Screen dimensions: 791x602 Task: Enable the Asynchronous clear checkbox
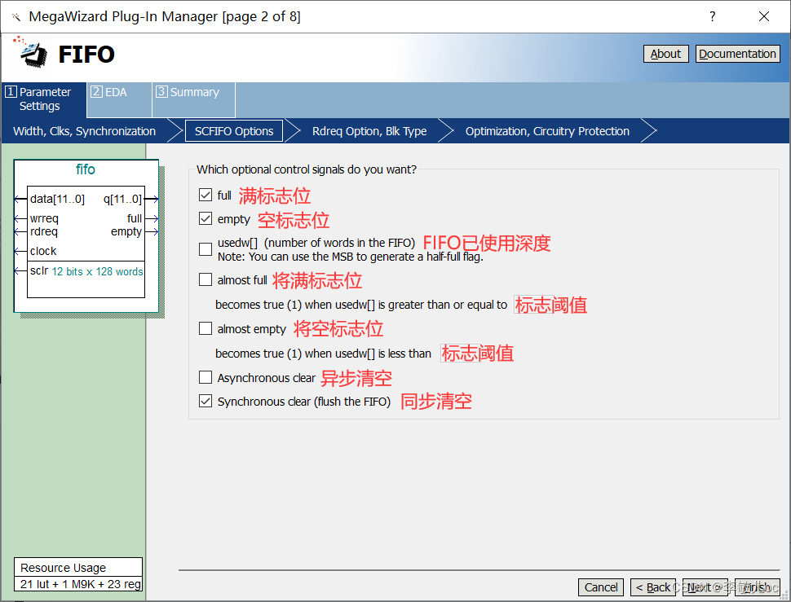click(205, 377)
